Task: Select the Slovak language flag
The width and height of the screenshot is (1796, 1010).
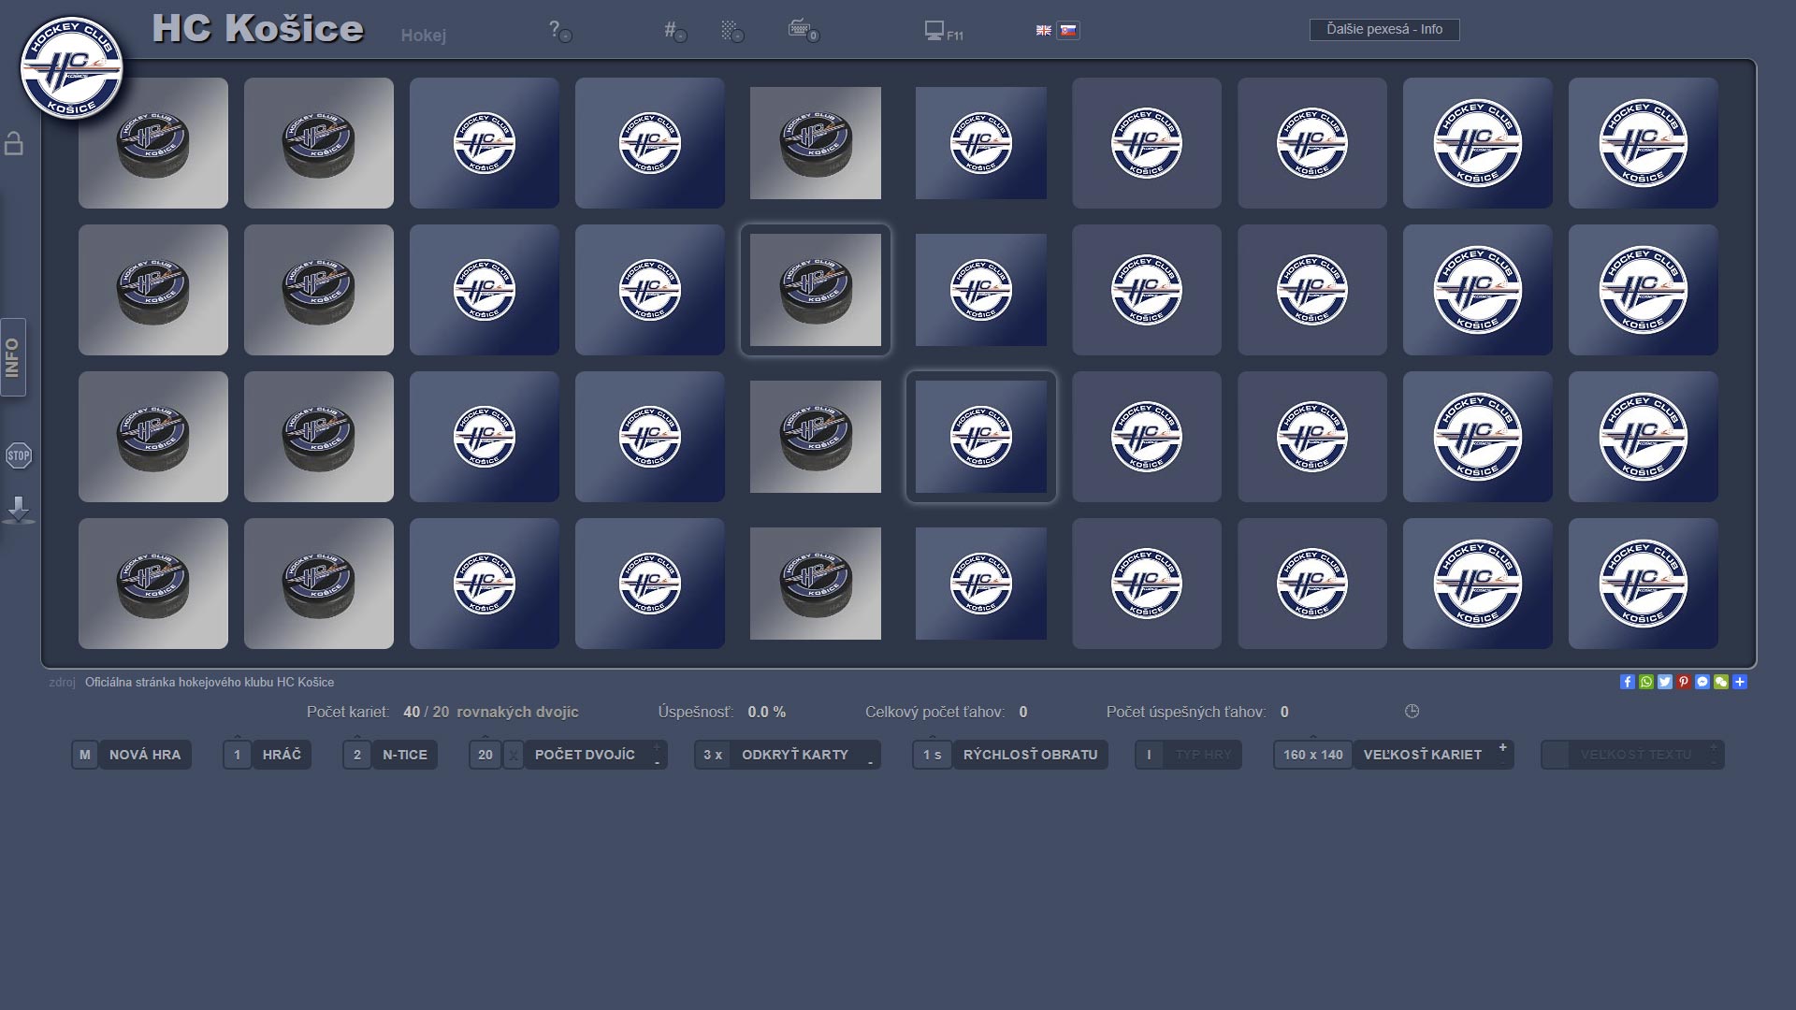Action: tap(1067, 30)
